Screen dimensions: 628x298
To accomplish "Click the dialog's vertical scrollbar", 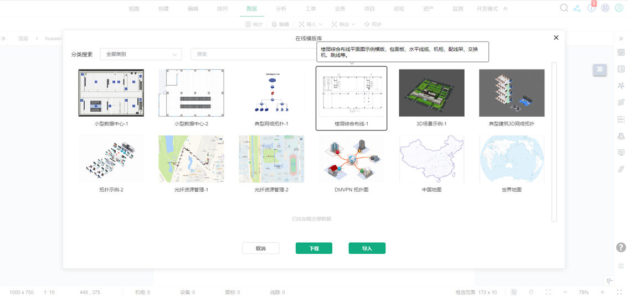I will click(x=554, y=142).
